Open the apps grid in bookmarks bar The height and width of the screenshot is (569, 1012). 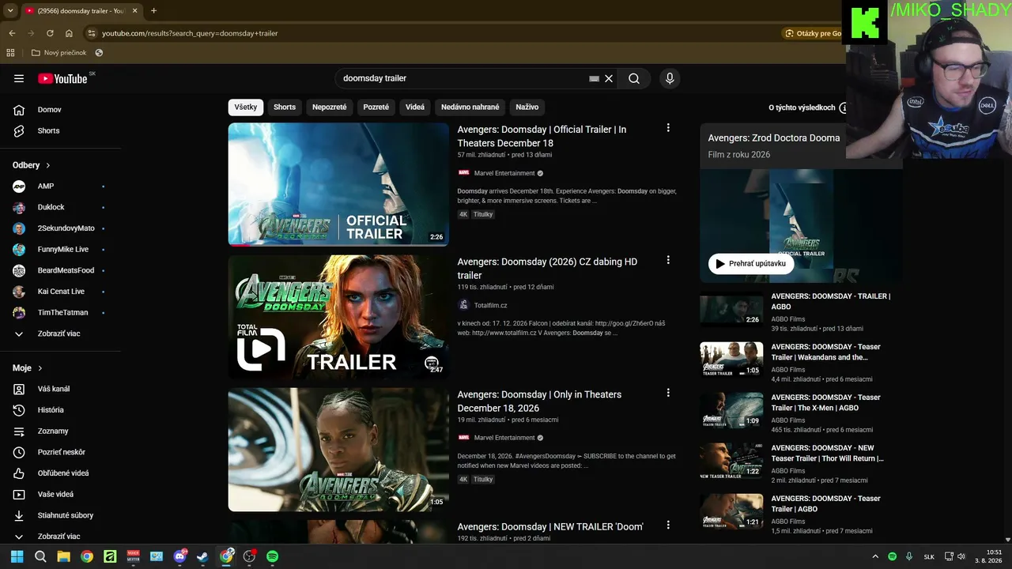click(x=10, y=53)
